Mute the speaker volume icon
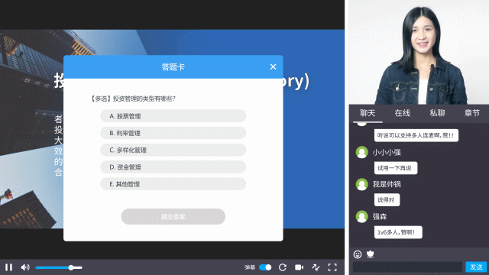 [25, 267]
